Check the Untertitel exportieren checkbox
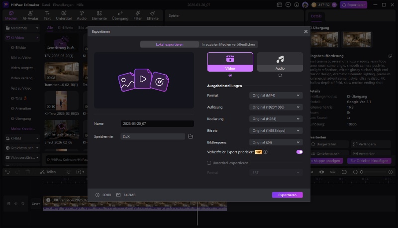398x228 pixels. click(209, 163)
